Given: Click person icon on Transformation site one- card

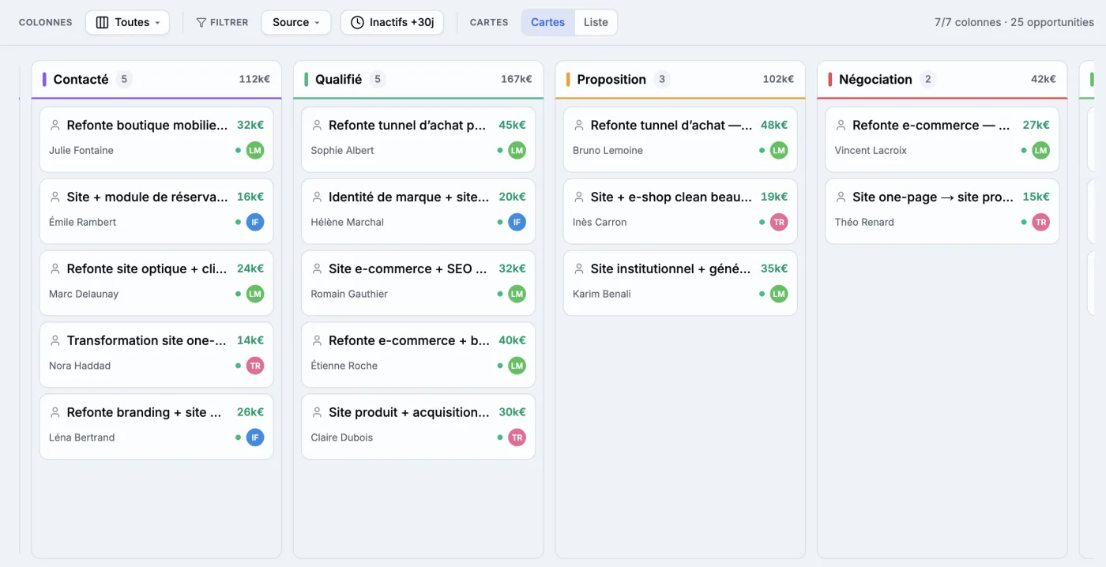Looking at the screenshot, I should [55, 340].
